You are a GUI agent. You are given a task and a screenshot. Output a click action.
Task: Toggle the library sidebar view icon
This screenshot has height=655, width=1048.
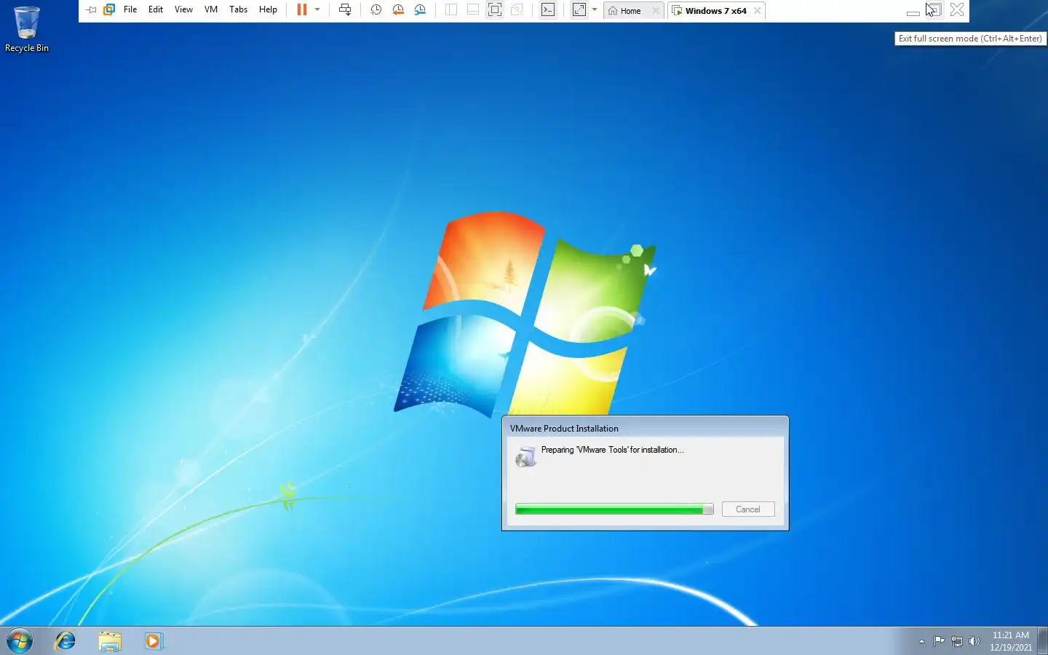tap(451, 10)
